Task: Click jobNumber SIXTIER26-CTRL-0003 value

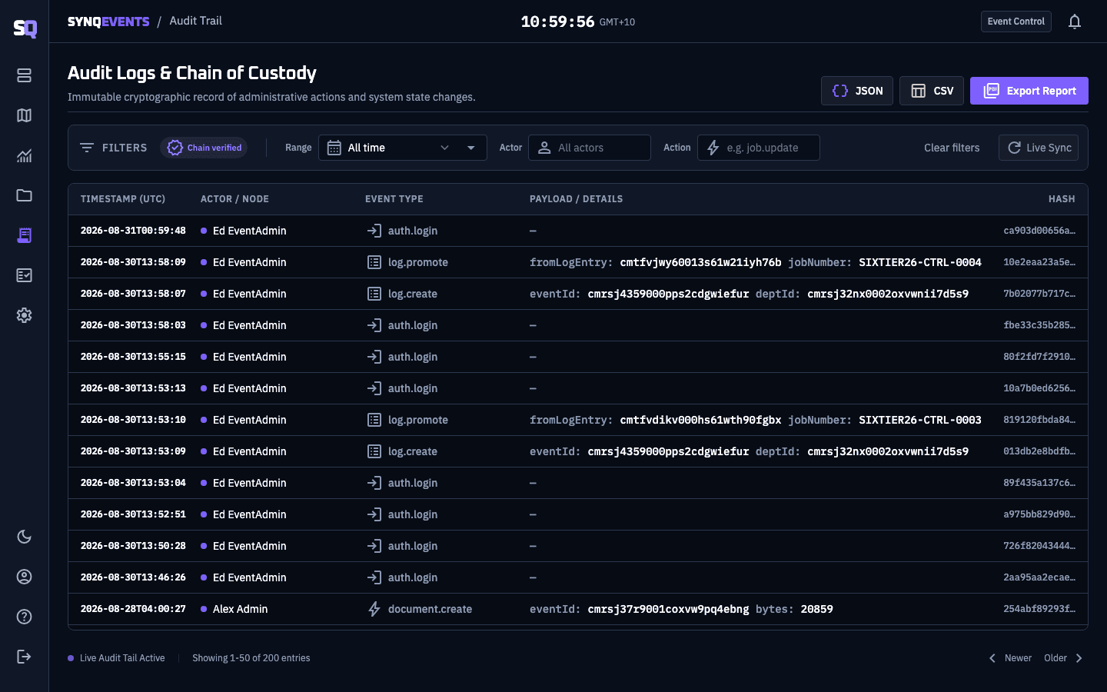Action: [x=920, y=420]
